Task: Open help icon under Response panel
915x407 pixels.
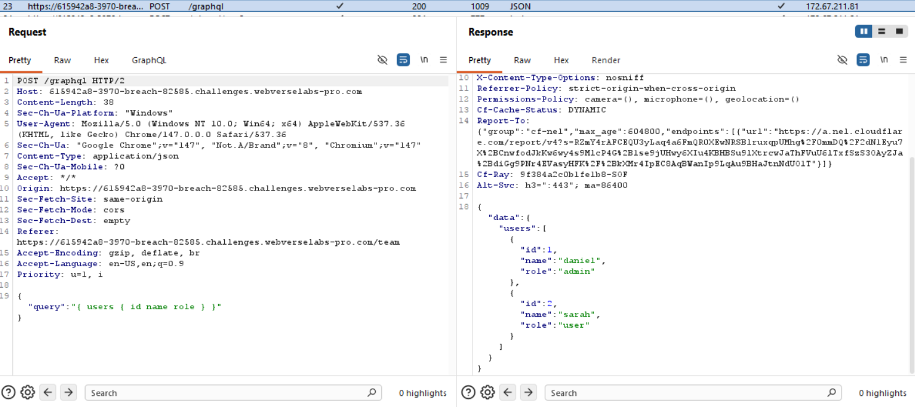Action: [x=468, y=392]
